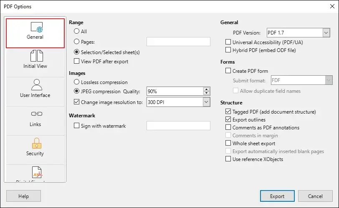The image size is (339, 208).
Task: Select the Pages range radio button
Action: click(76, 41)
